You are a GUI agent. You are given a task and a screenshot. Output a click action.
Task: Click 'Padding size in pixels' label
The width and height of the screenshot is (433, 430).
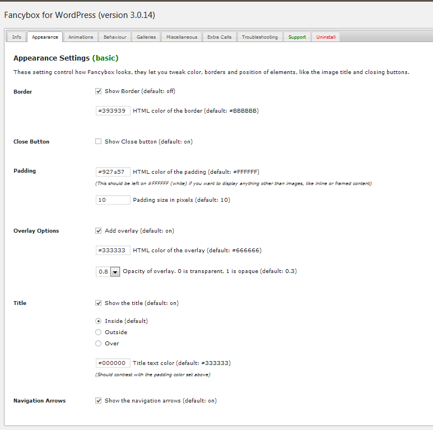click(181, 200)
